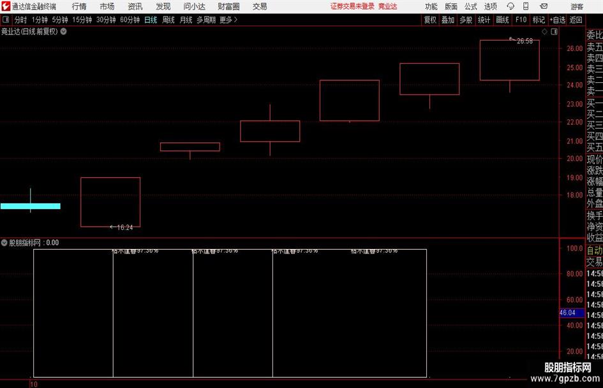Open the messages envelope icon
This screenshot has width=603, height=388.
click(x=544, y=6)
